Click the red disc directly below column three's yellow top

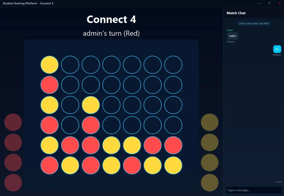click(91, 125)
